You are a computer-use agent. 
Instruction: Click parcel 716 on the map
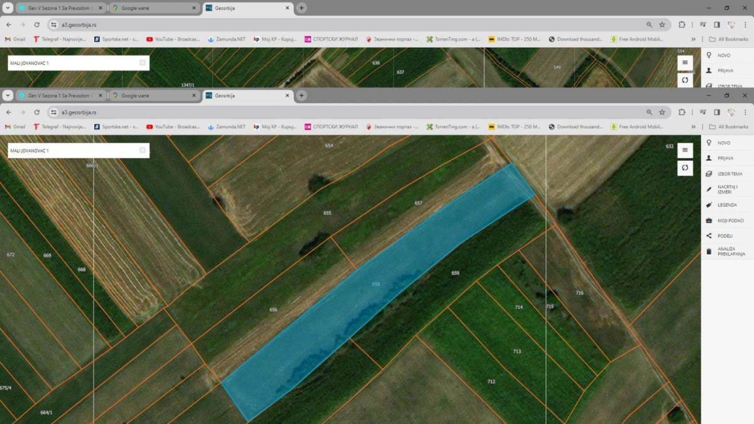coord(579,293)
